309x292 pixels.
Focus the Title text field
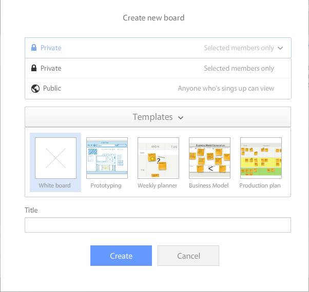[x=158, y=225]
